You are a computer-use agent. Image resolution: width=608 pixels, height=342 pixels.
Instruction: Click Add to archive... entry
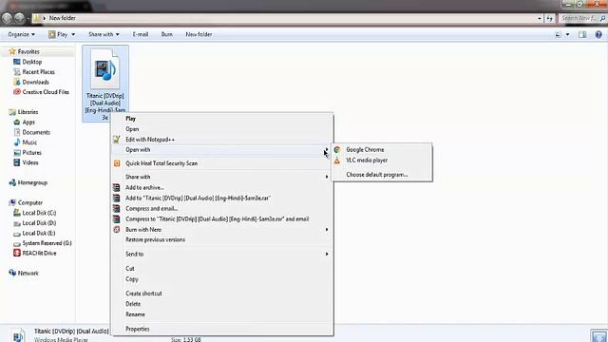coord(221,187)
